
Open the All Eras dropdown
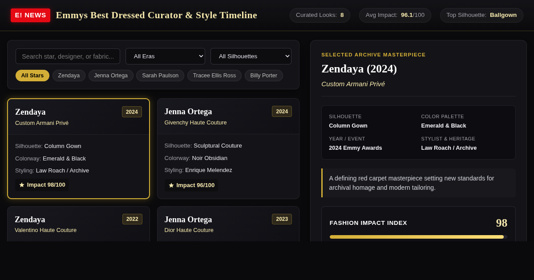pyautogui.click(x=165, y=56)
